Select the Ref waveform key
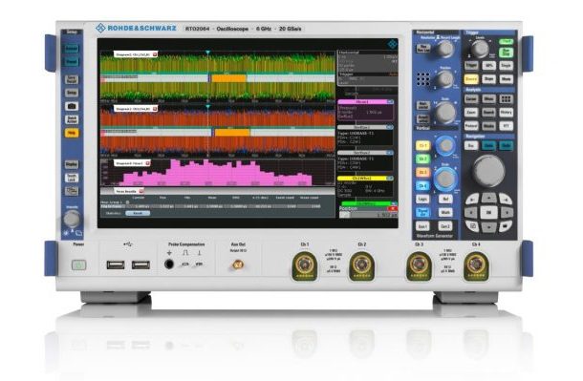 pos(445,199)
